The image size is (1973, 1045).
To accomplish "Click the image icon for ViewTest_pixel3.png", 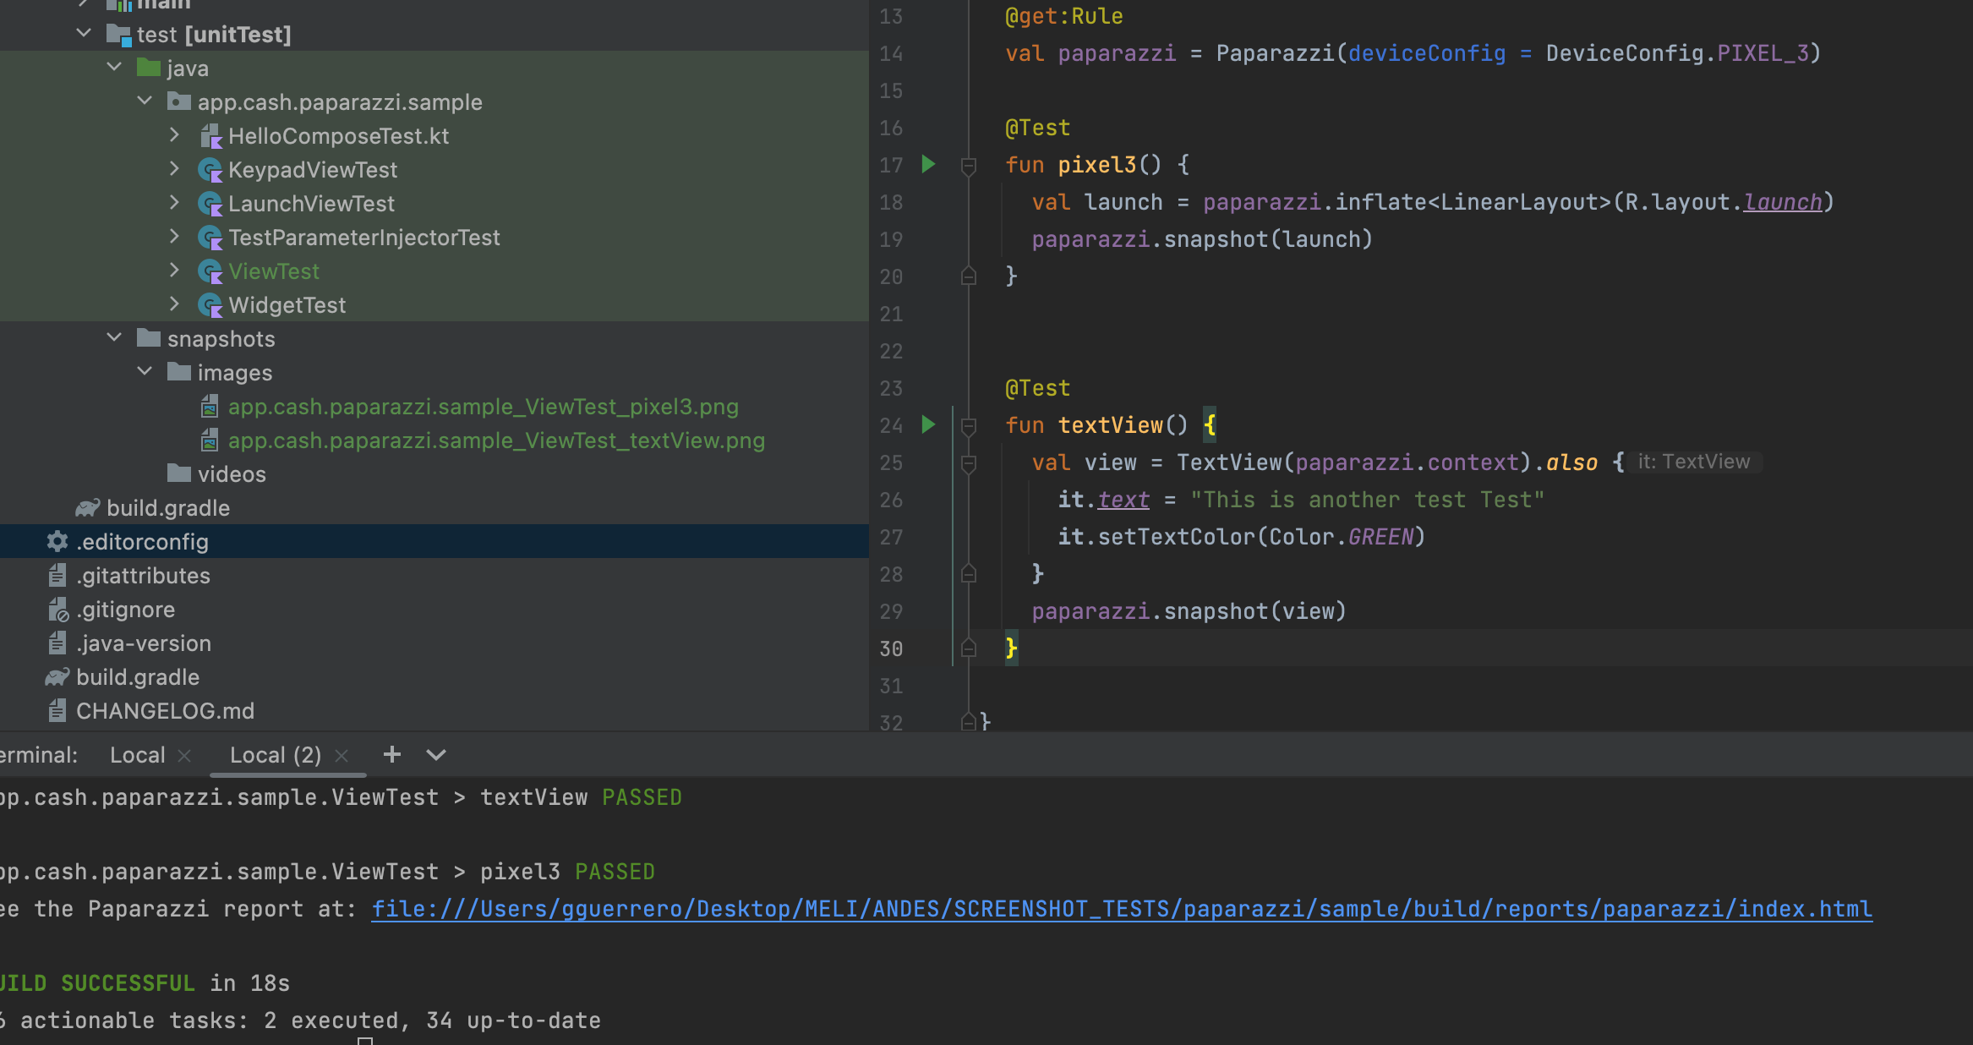I will pyautogui.click(x=209, y=407).
